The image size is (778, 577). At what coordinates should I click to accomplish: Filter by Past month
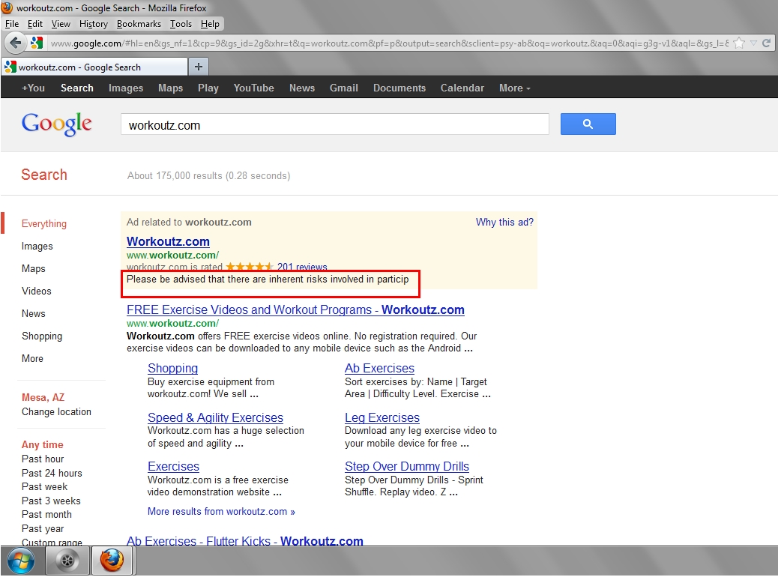coord(46,515)
